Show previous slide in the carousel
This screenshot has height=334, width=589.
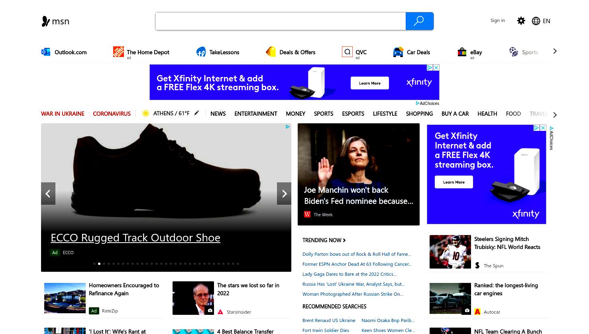[x=48, y=194]
